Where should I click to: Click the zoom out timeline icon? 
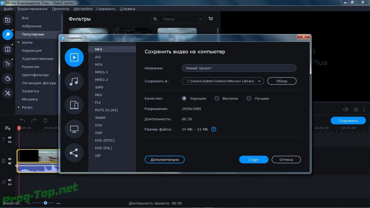coord(29,203)
